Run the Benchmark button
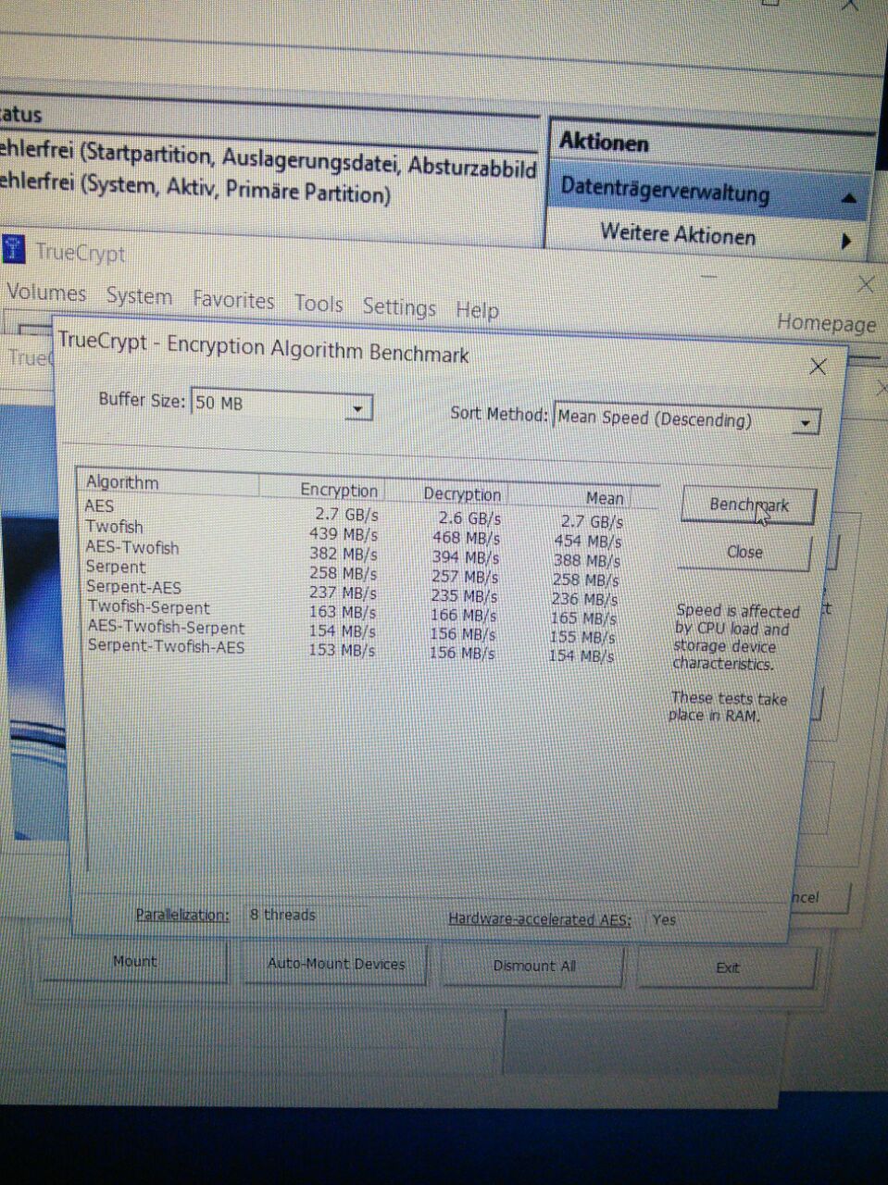 (748, 505)
